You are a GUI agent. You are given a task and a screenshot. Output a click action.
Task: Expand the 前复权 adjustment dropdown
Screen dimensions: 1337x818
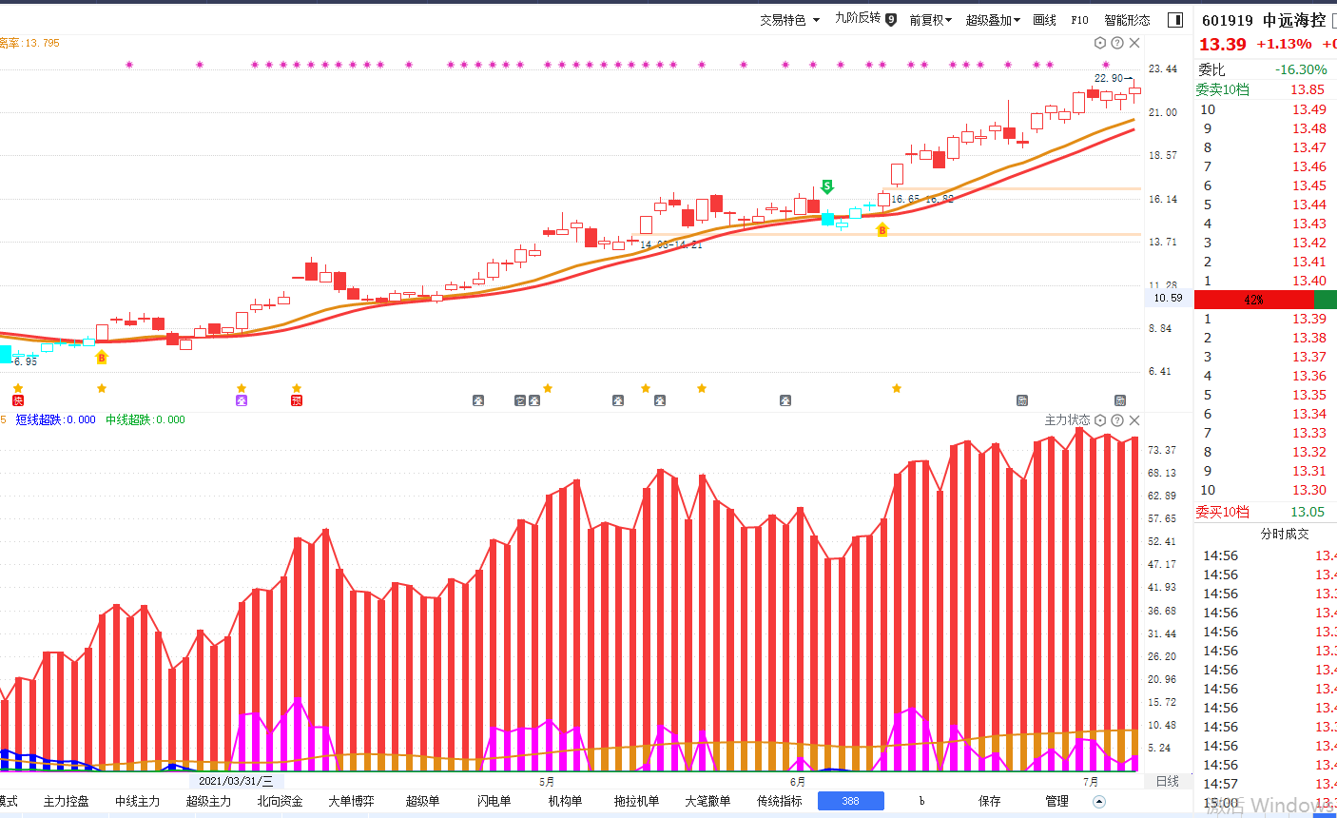[x=930, y=20]
